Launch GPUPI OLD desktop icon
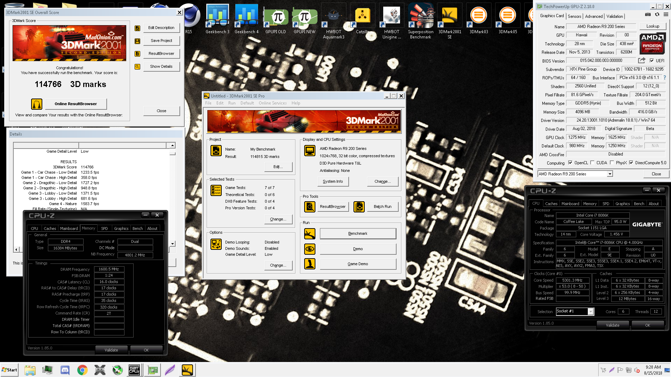The height and width of the screenshot is (377, 671). click(276, 19)
